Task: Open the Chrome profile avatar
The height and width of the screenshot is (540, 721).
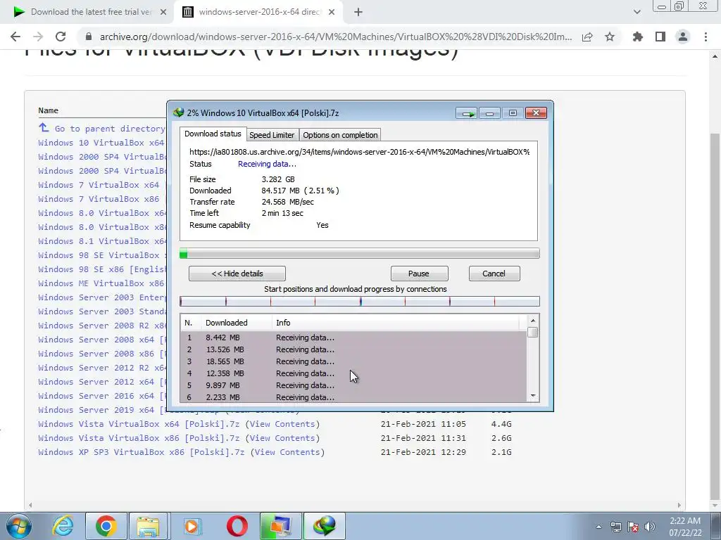Action: point(683,37)
